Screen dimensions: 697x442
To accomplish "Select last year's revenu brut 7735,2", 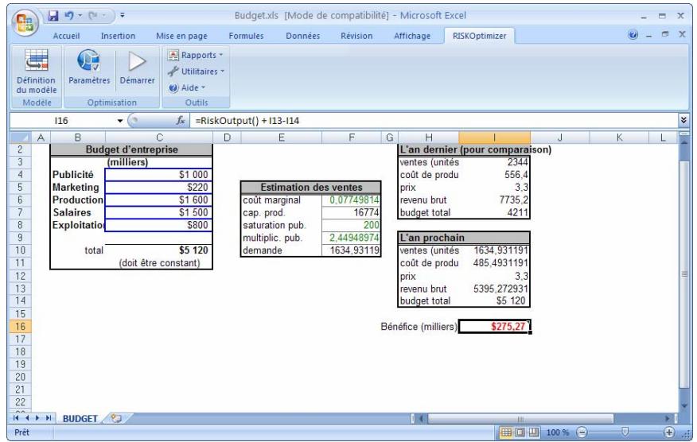I will (494, 200).
